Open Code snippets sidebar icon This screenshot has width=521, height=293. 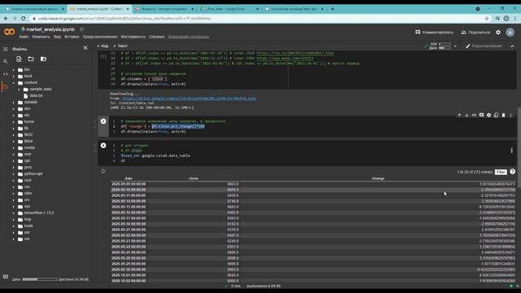[6, 74]
